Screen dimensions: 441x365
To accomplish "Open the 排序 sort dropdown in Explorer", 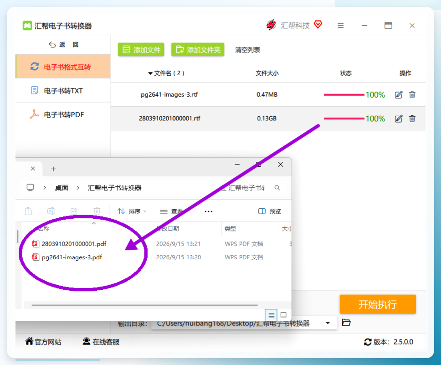I will click(x=132, y=211).
